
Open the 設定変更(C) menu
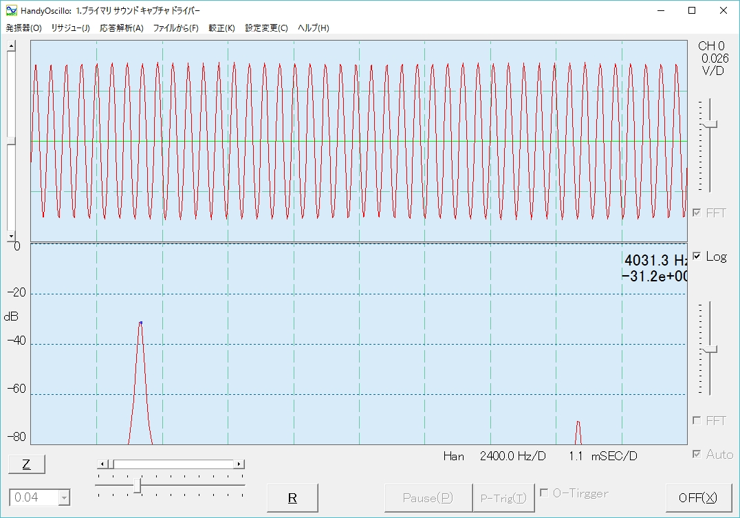pos(266,28)
